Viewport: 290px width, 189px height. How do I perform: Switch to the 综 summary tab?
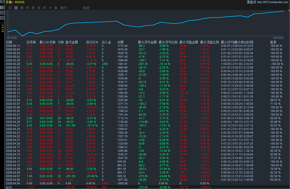pos(10,8)
